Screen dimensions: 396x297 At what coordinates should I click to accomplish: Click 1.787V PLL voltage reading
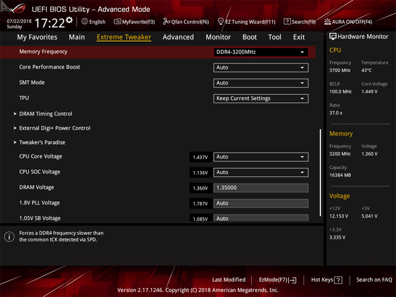point(200,204)
